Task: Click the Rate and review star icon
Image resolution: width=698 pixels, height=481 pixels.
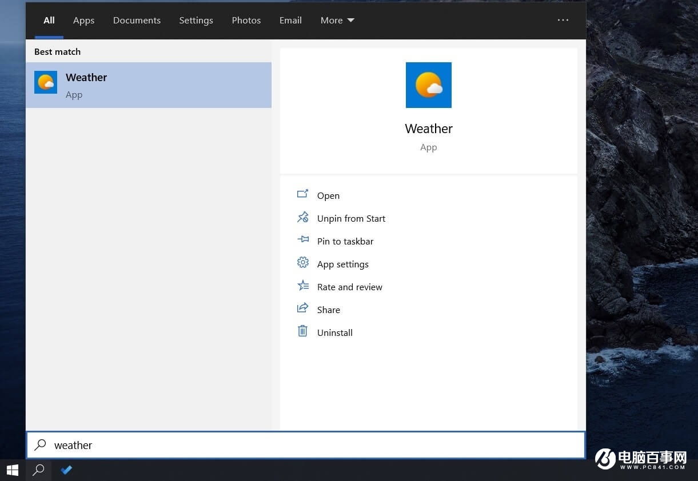Action: (303, 286)
